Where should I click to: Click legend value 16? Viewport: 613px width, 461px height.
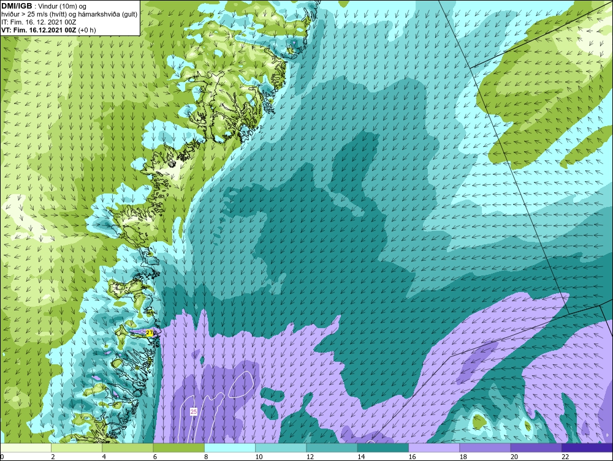click(412, 457)
